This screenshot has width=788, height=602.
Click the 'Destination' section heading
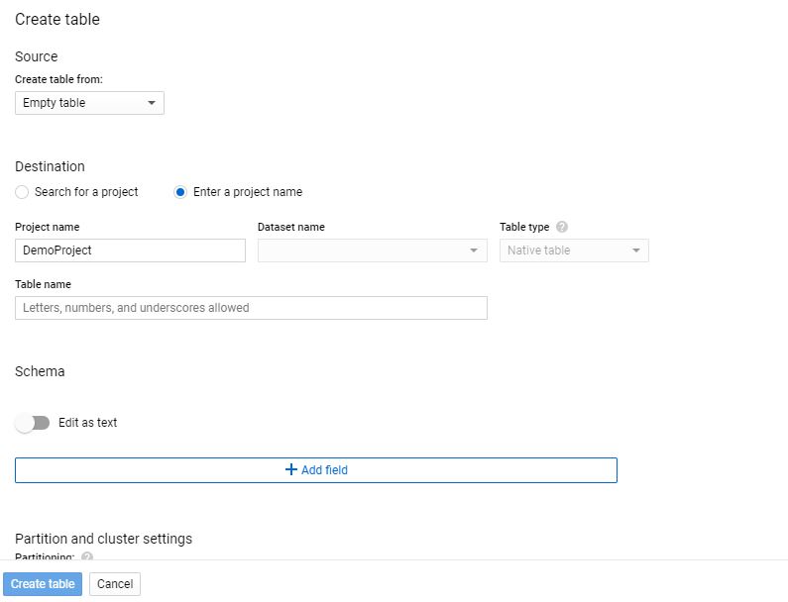[x=50, y=166]
